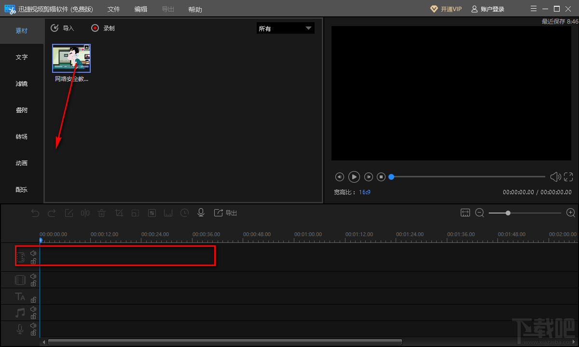Stop the preview playback
The image size is (579, 347).
coord(381,177)
